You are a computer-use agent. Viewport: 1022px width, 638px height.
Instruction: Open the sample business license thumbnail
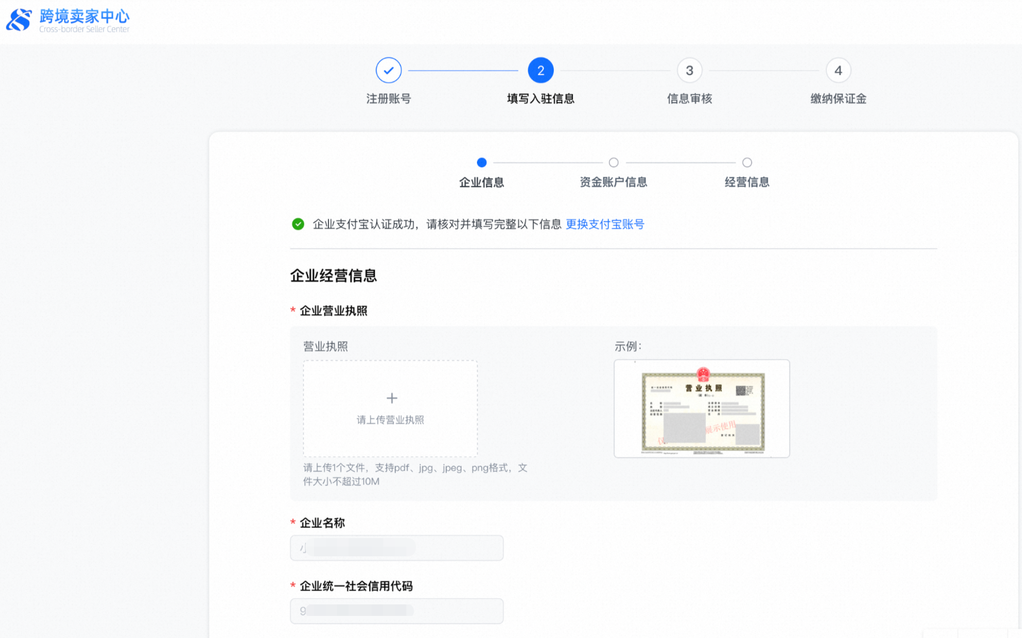pos(702,409)
